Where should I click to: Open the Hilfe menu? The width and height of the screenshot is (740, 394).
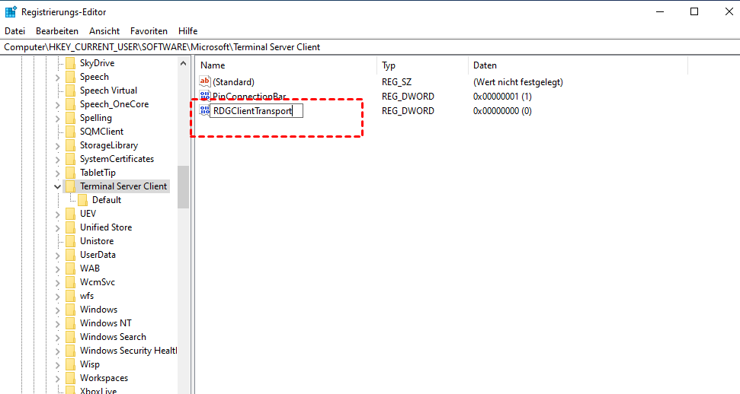click(187, 31)
